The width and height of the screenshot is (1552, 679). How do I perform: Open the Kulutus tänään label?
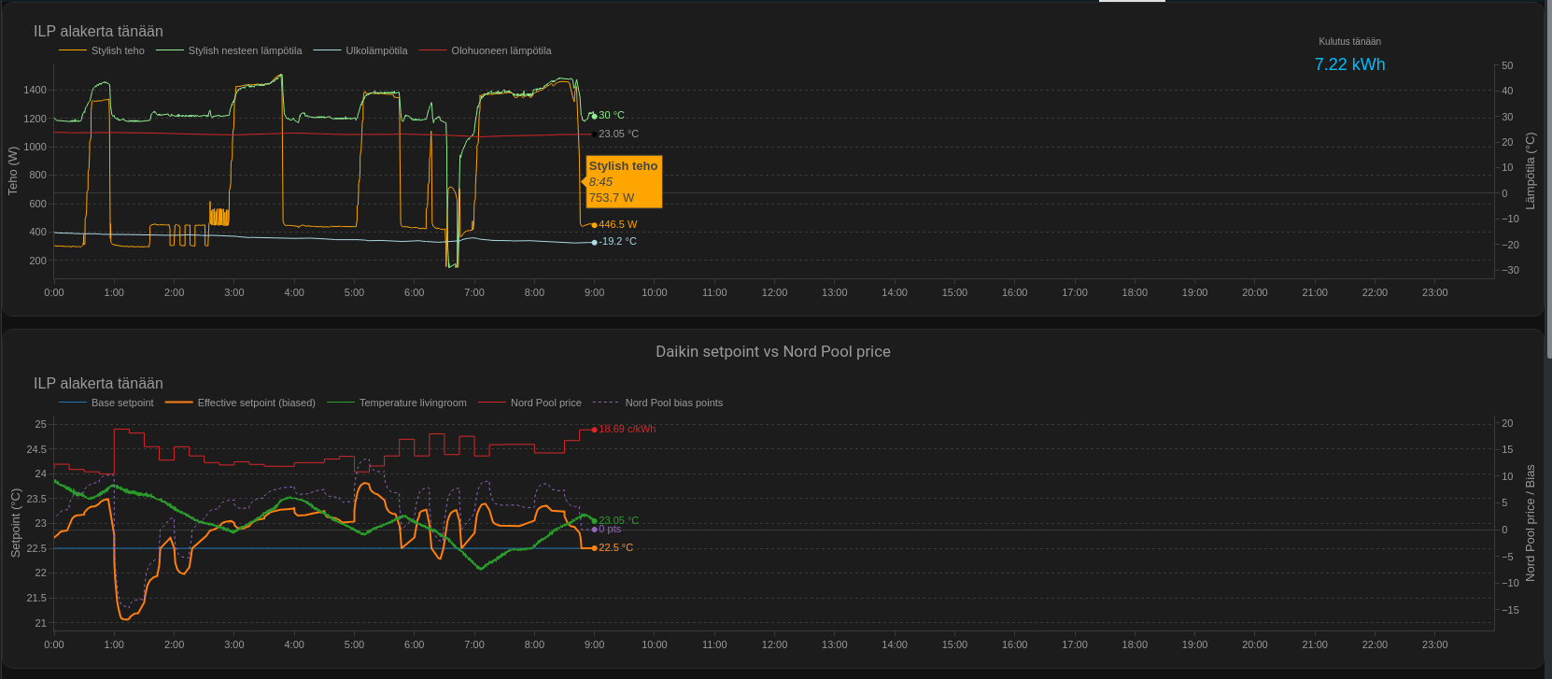(1349, 41)
